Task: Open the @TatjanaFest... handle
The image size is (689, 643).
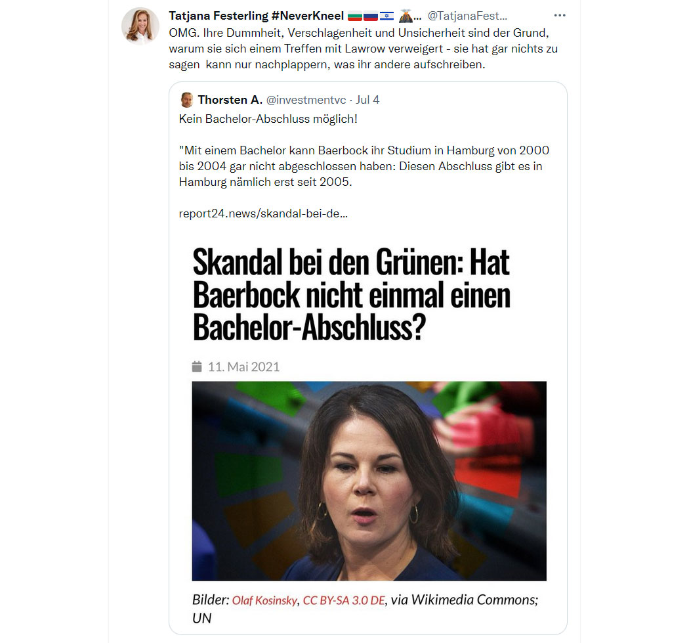Action: tap(467, 16)
